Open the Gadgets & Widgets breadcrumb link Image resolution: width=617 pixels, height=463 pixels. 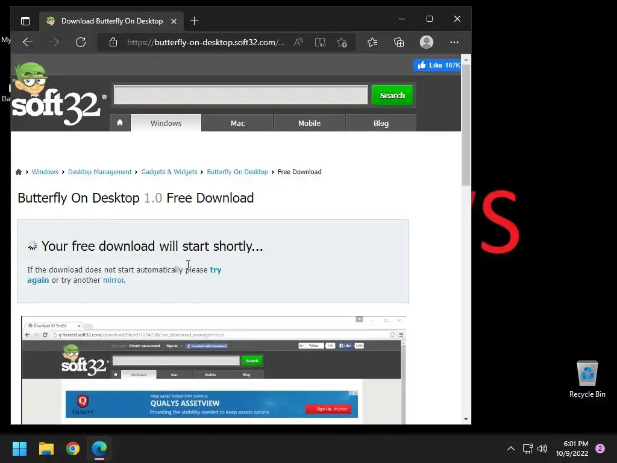(x=169, y=172)
